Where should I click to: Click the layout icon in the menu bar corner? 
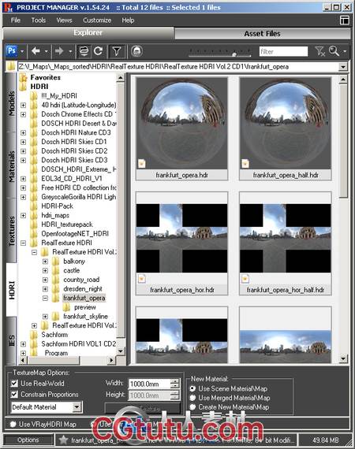pyautogui.click(x=345, y=20)
